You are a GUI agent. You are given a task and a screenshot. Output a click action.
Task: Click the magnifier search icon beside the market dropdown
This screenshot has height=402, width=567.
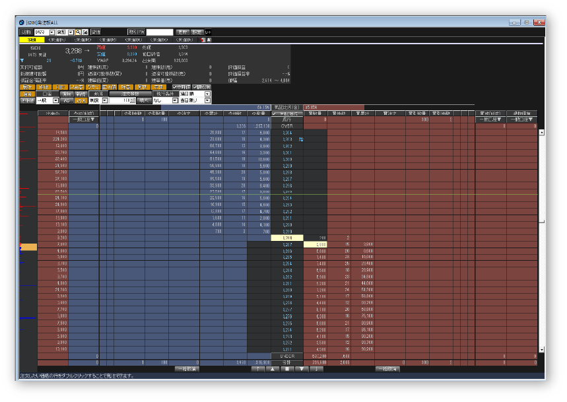click(x=78, y=32)
